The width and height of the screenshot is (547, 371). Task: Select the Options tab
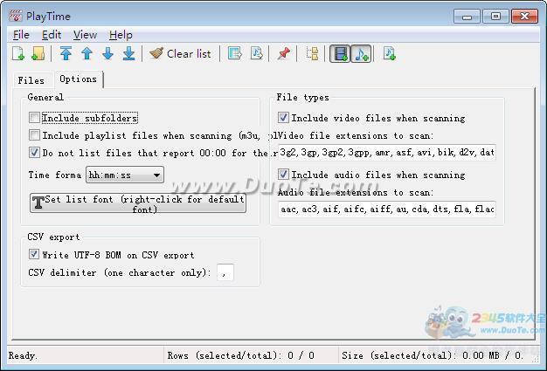click(x=78, y=79)
